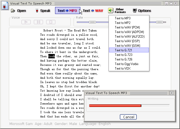This screenshot has width=180, height=129.
Task: Pick Text to VOX menu item
Action: (x=129, y=69)
